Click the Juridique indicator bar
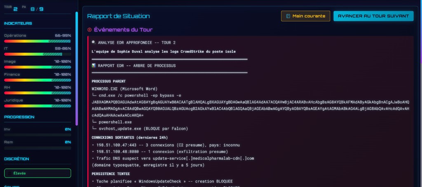The width and height of the screenshot is (422, 187). (x=38, y=106)
